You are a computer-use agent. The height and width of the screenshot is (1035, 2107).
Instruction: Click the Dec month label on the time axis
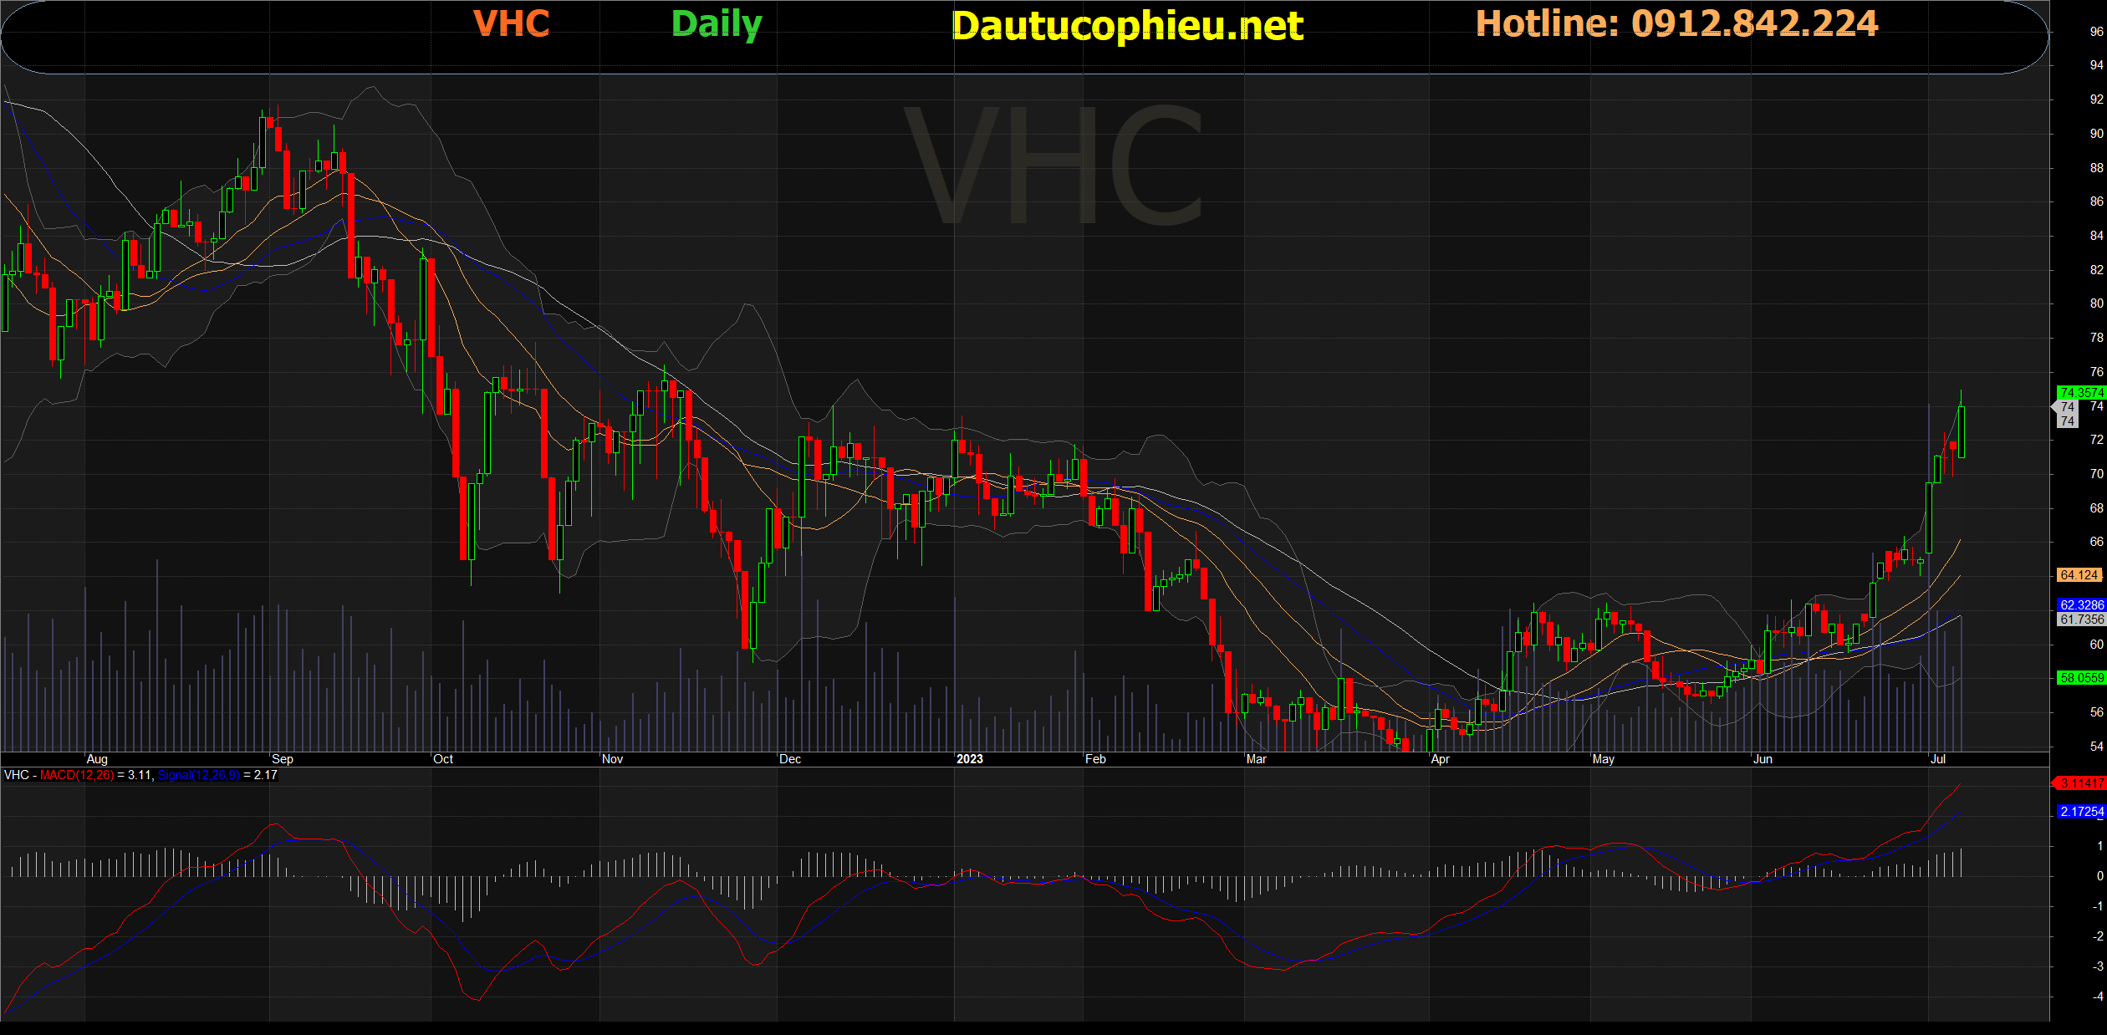(789, 759)
